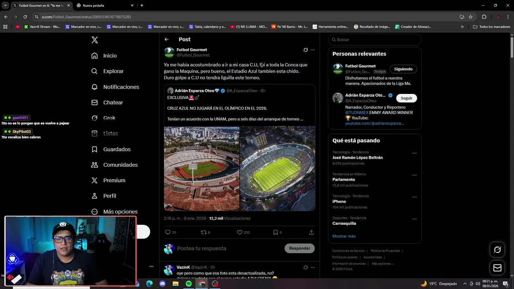Toggle Siguiendo for Futbol Gourmet
The height and width of the screenshot is (289, 514).
pyautogui.click(x=403, y=69)
